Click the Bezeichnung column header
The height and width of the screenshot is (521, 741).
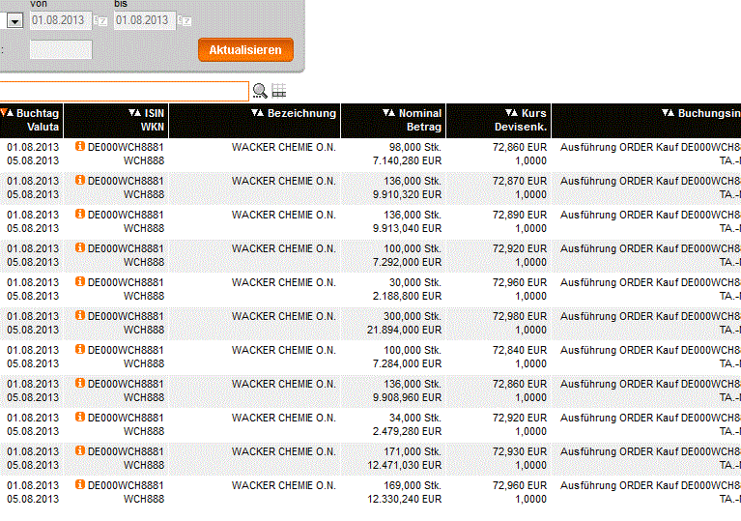click(255, 121)
